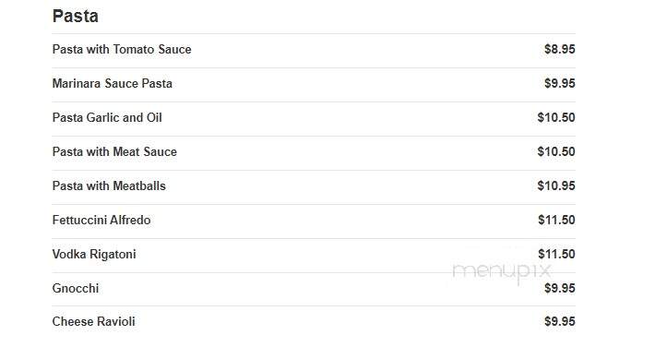The height and width of the screenshot is (347, 667).
Task: Open the Gnocchi menu item
Action: (x=76, y=288)
